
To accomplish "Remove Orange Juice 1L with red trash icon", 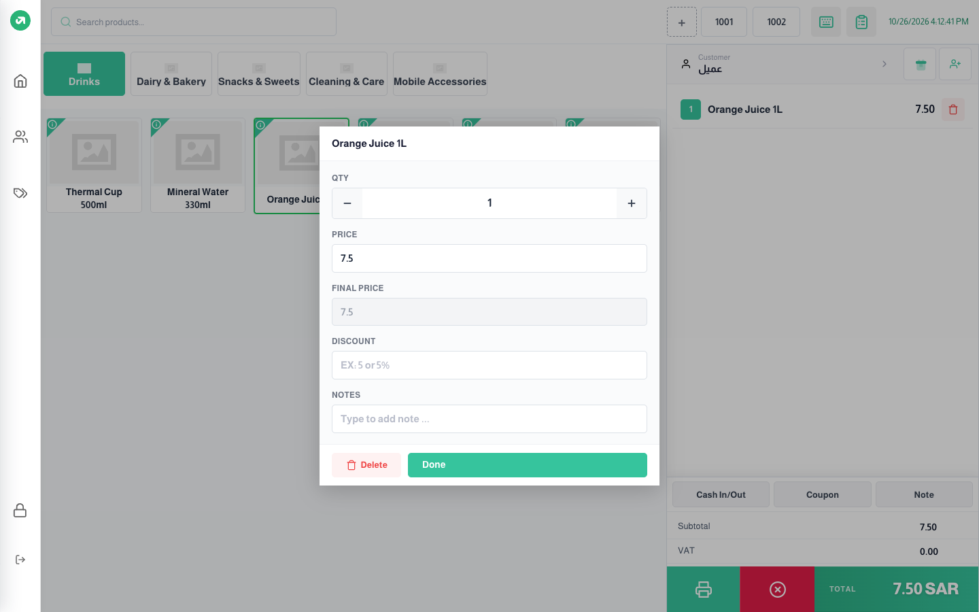I will pos(953,109).
